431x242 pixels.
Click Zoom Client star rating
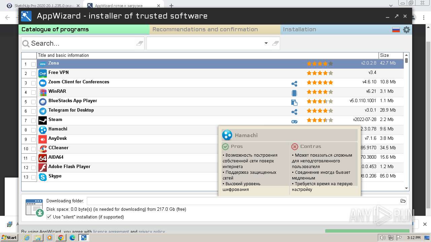point(320,82)
